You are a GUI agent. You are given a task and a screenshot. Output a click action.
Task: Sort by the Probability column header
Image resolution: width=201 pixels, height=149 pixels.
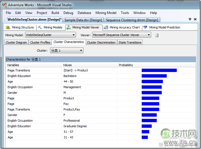(x=126, y=65)
